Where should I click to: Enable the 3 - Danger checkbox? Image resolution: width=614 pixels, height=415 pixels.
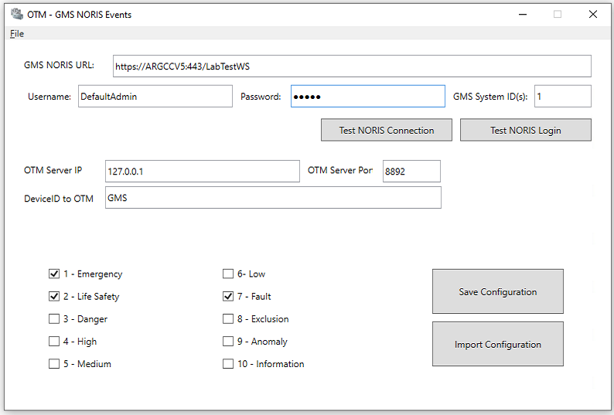point(54,318)
